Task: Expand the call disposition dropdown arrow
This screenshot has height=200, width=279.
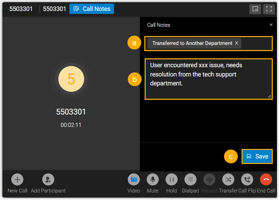Action: click(x=265, y=44)
